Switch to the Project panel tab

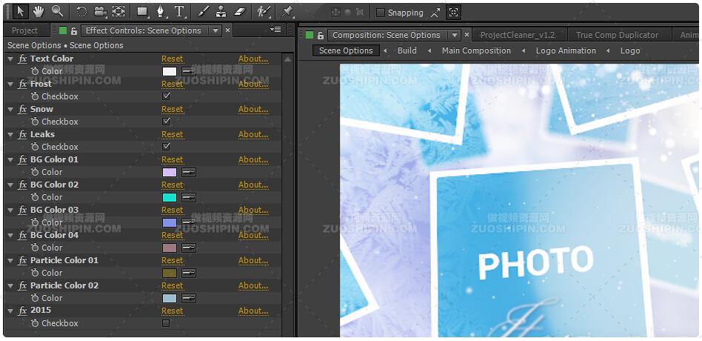click(24, 30)
